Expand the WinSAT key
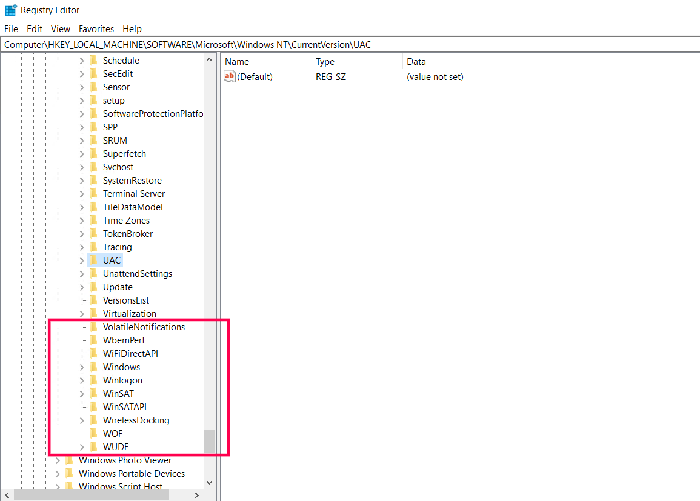 click(82, 394)
